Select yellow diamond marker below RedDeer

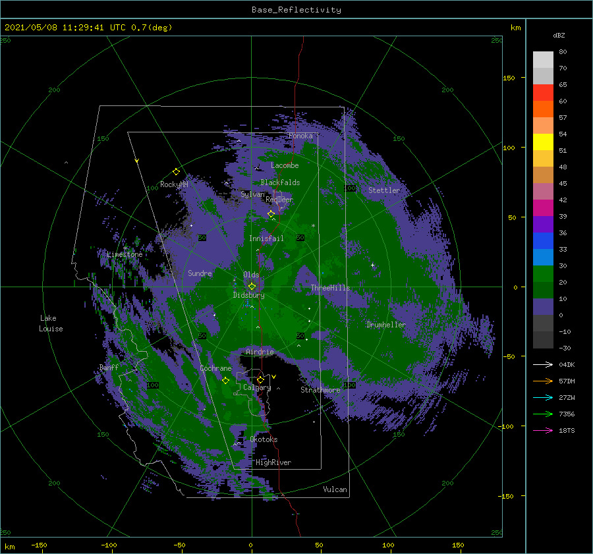[x=271, y=214]
